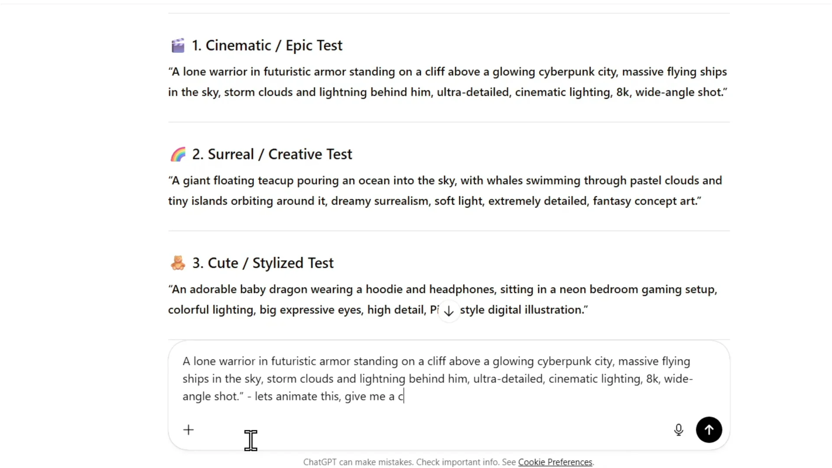Place cursor on "lets" in the message box
The width and height of the screenshot is (832, 468).
tap(263, 396)
